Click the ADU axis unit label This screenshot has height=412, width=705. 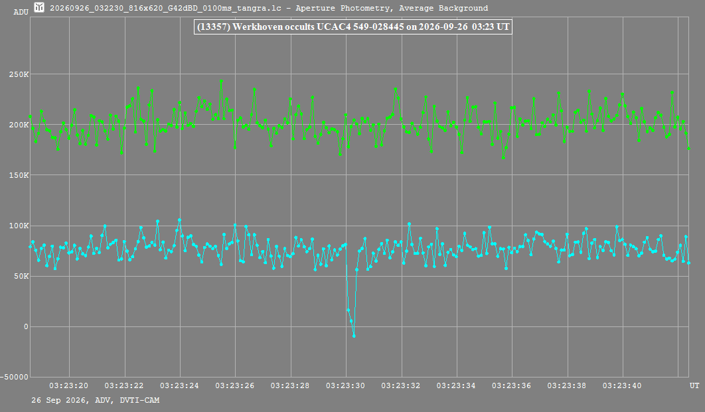point(21,12)
